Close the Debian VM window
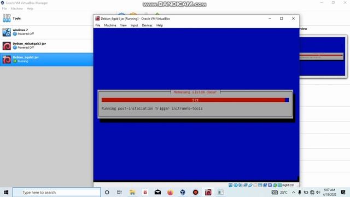The image size is (350, 197). [x=293, y=19]
